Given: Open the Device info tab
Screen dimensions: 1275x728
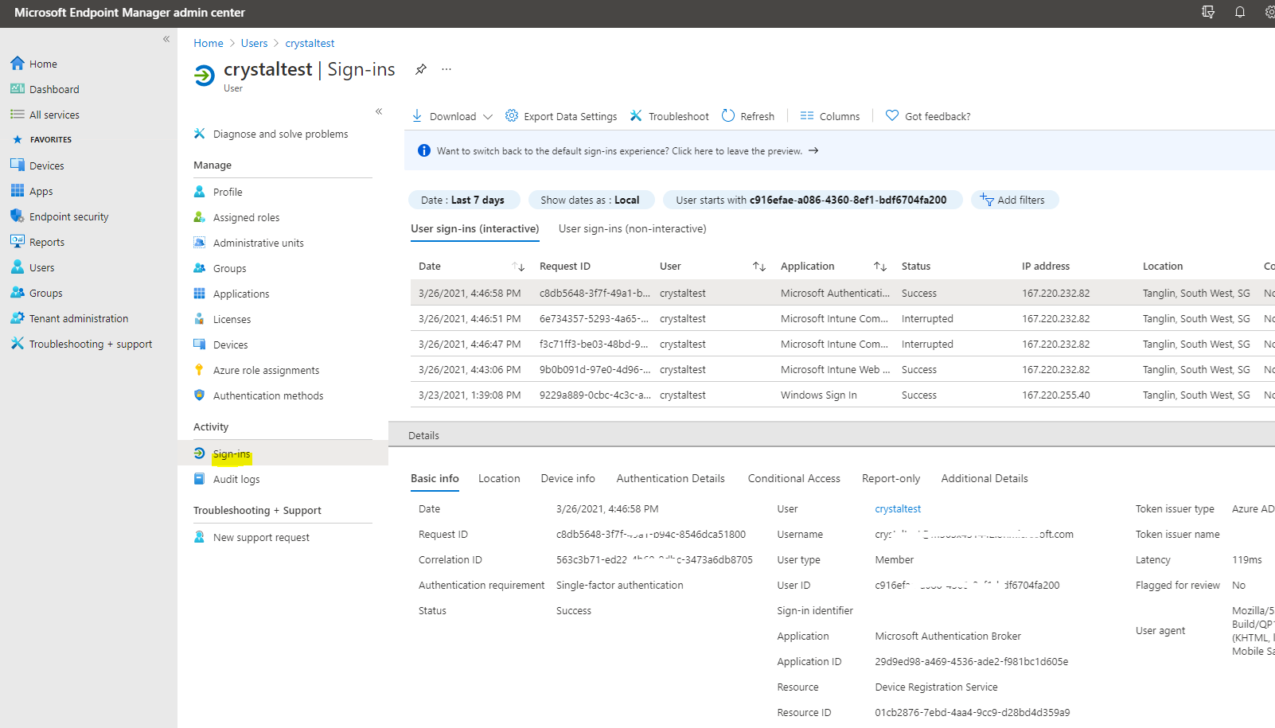Looking at the screenshot, I should pyautogui.click(x=568, y=478).
